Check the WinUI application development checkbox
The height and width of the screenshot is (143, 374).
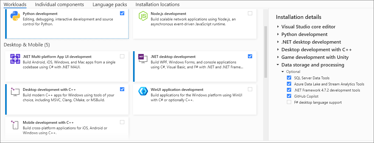click(250, 89)
